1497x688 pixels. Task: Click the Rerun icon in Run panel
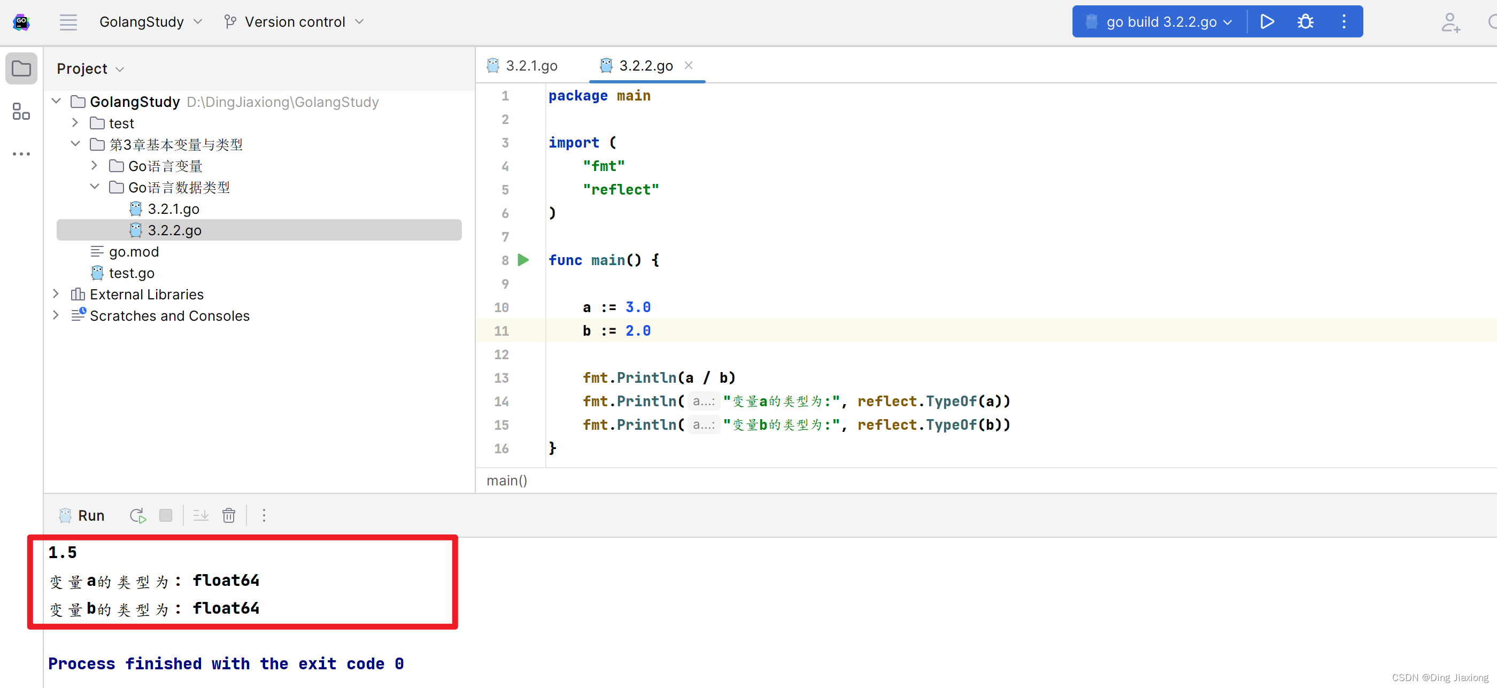tap(138, 515)
